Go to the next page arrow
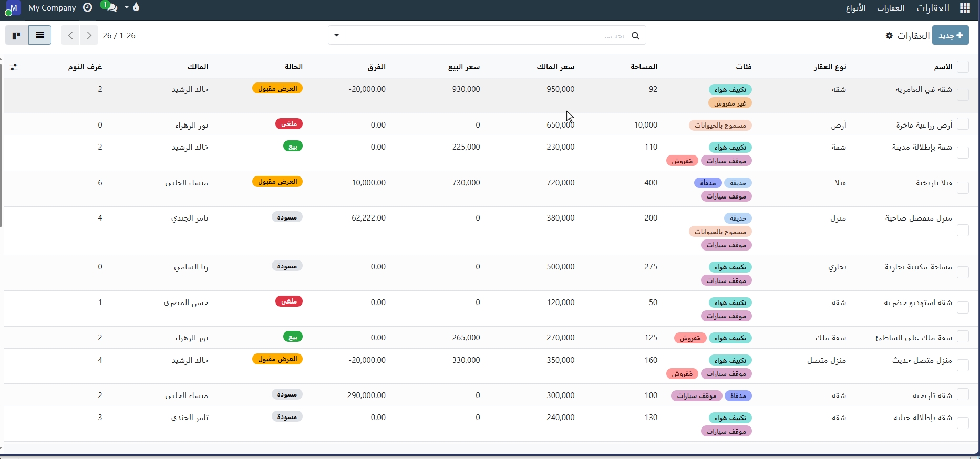The height and width of the screenshot is (459, 980). pos(89,35)
